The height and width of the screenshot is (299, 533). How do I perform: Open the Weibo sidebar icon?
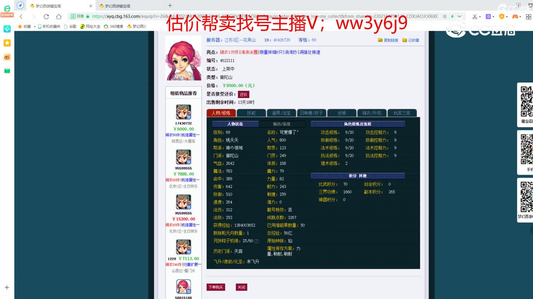click(7, 57)
